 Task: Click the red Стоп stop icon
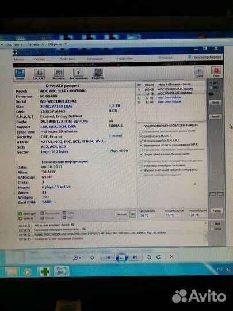coord(216,72)
